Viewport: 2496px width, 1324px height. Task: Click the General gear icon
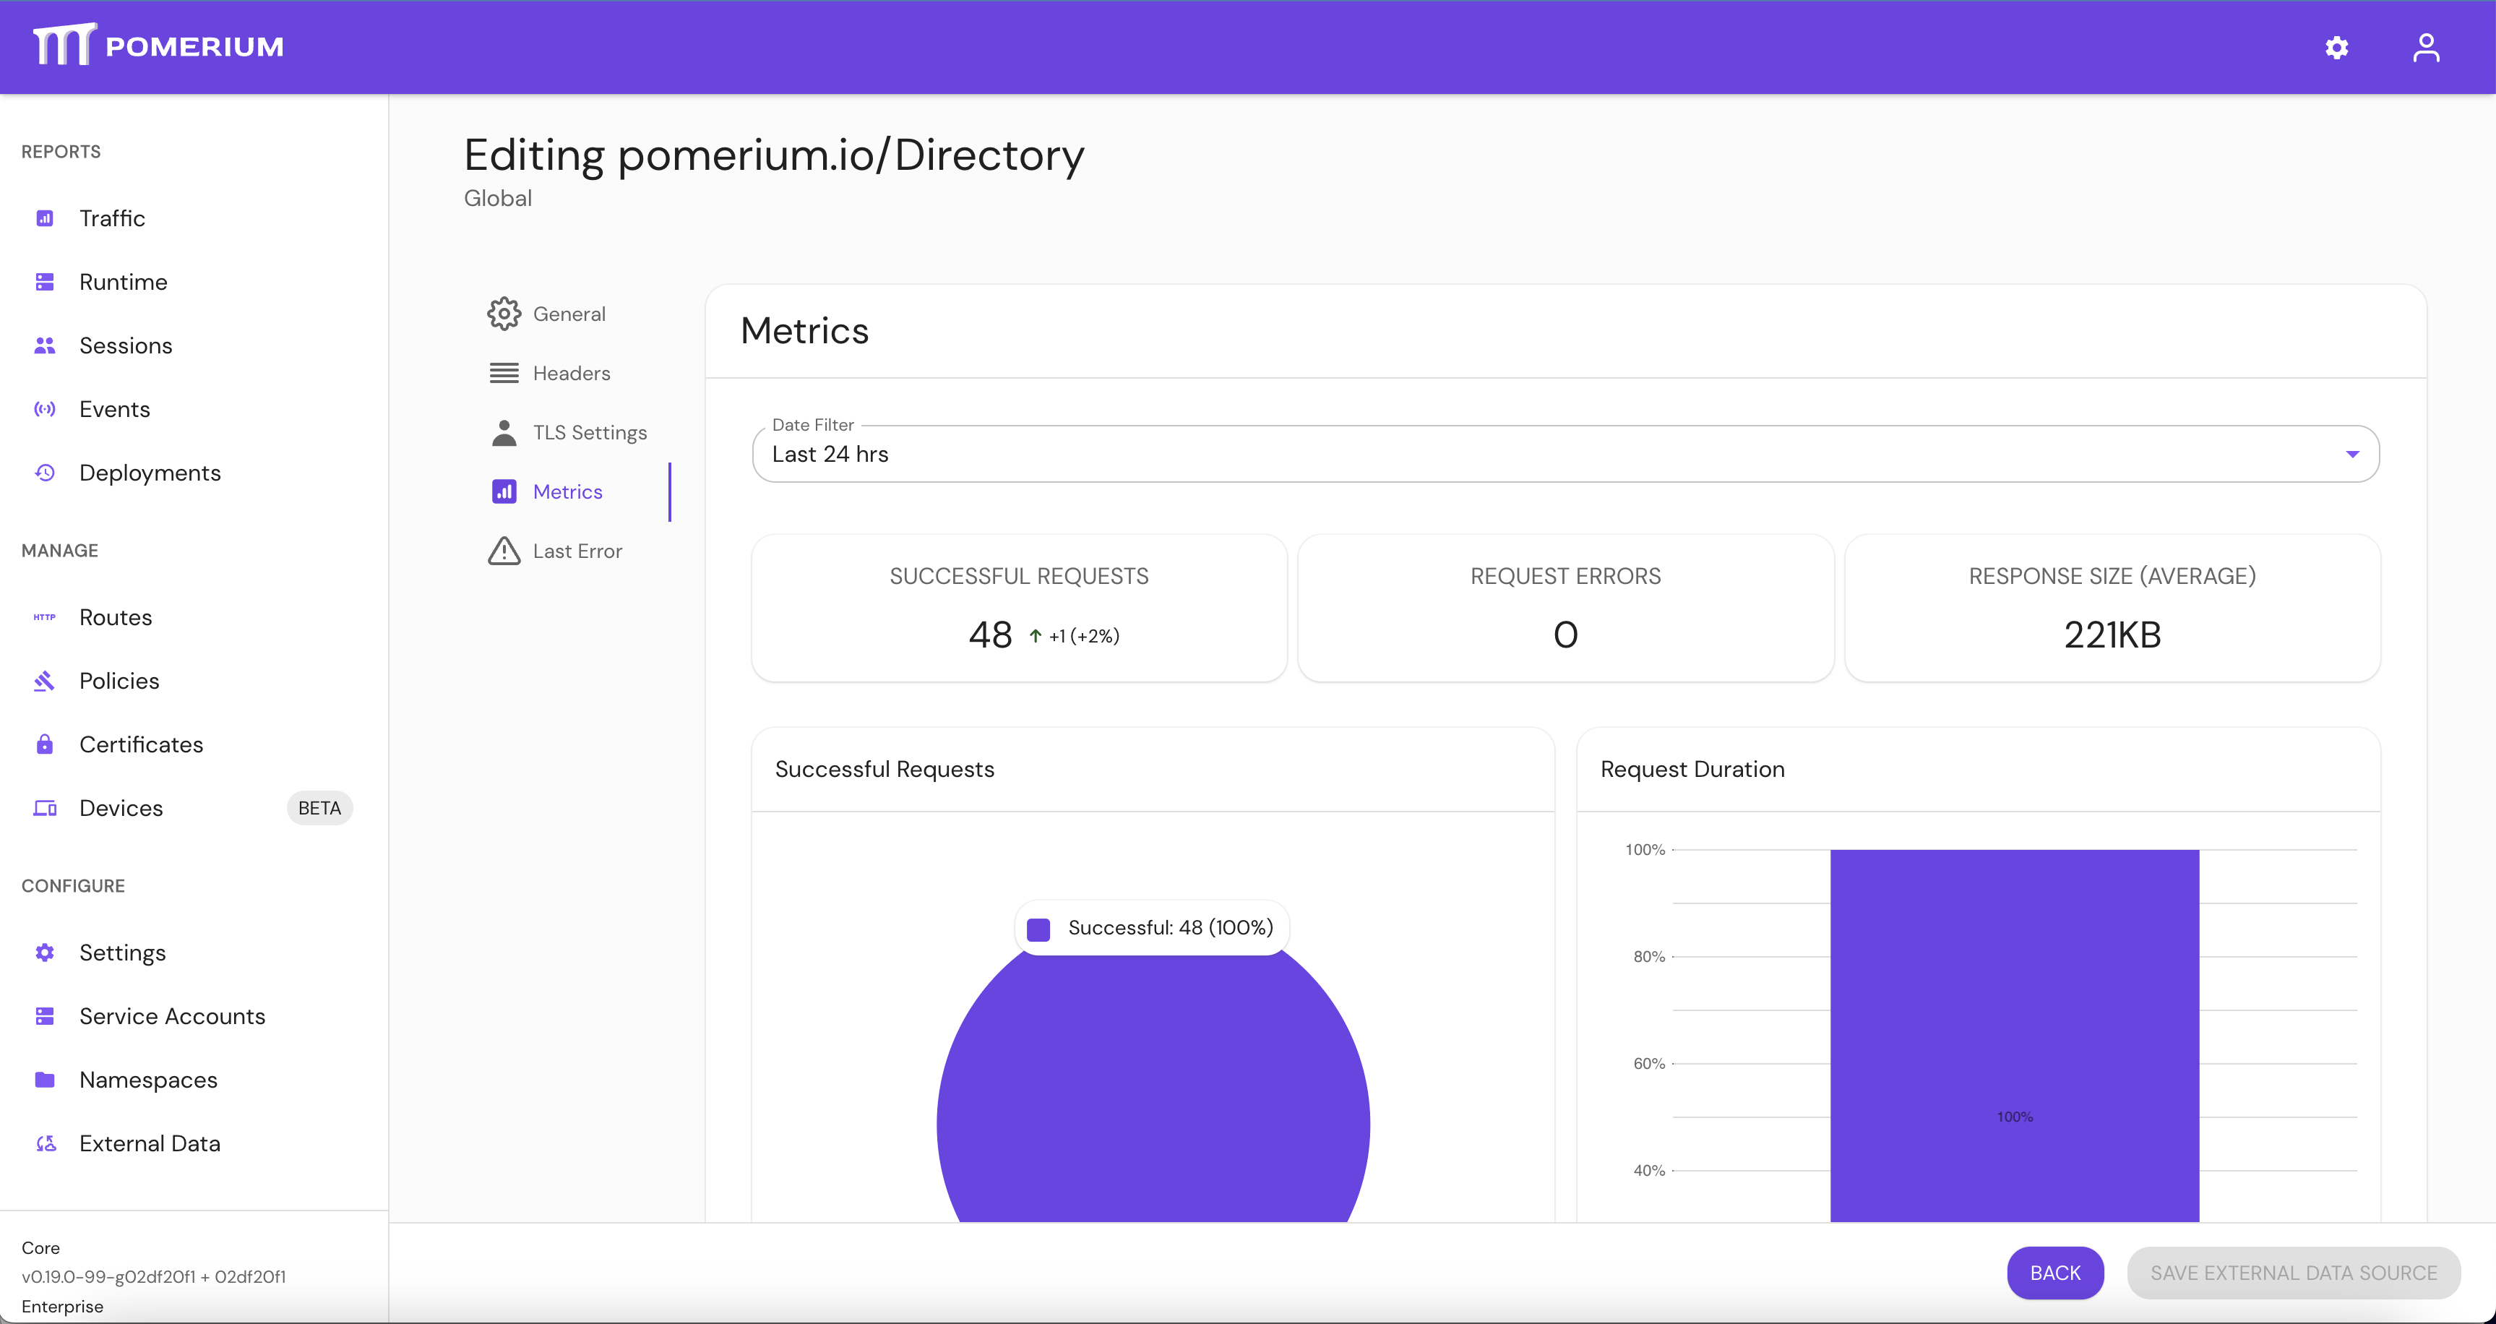pos(504,314)
